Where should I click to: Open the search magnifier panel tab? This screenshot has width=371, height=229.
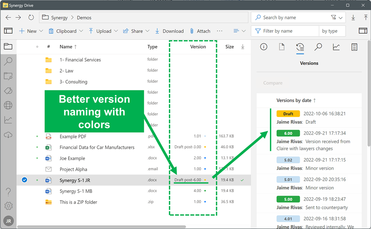click(318, 47)
